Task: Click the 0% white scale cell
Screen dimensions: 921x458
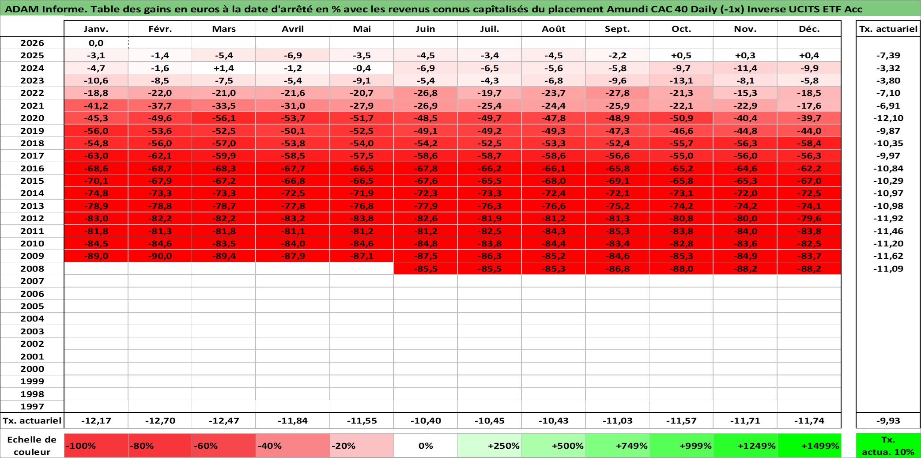Action: (x=426, y=446)
